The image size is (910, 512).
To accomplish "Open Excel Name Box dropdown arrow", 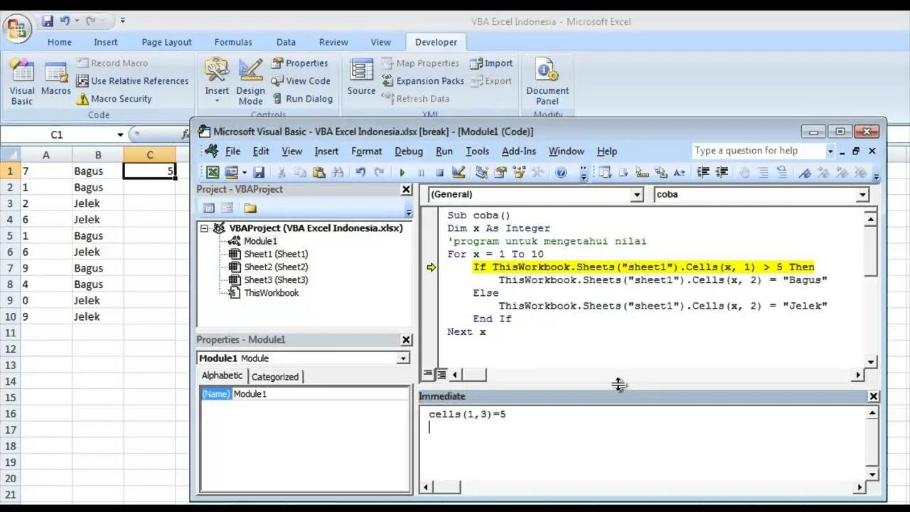I will (120, 134).
